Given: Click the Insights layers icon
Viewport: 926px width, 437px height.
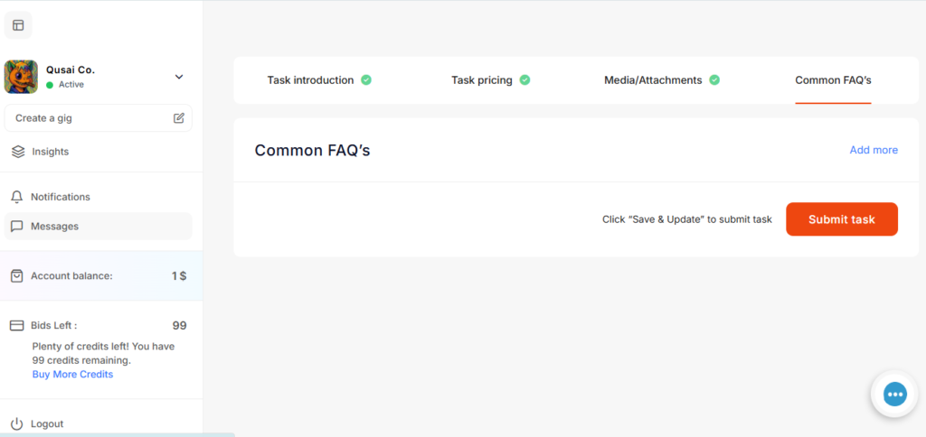Looking at the screenshot, I should 18,152.
